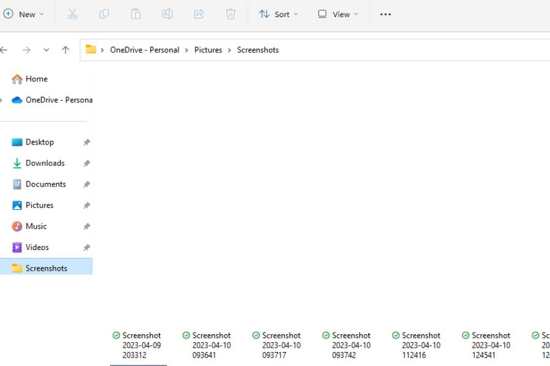This screenshot has width=550, height=366.
Task: Click sync status icon of Screenshot 093742
Action: click(x=326, y=335)
